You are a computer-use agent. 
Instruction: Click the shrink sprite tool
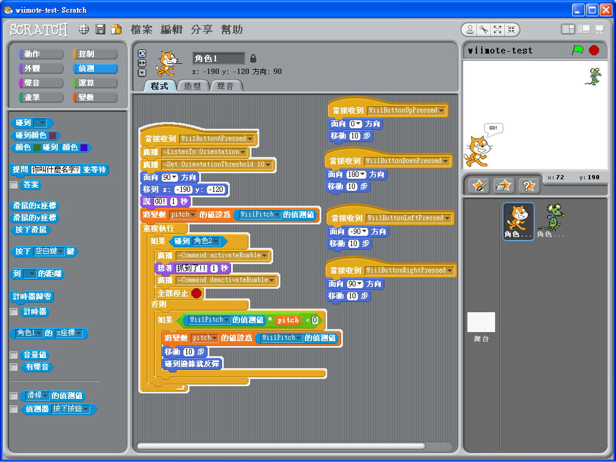tap(511, 29)
